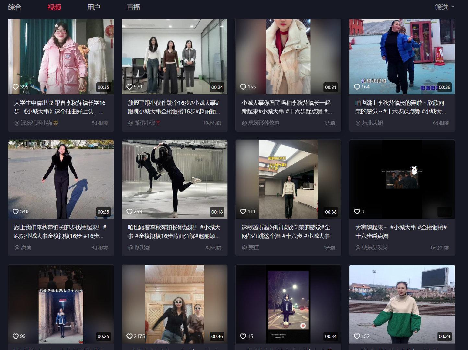The width and height of the screenshot is (468, 350).
Task: Expand the 筛选 filter dropdown
Action: (445, 7)
